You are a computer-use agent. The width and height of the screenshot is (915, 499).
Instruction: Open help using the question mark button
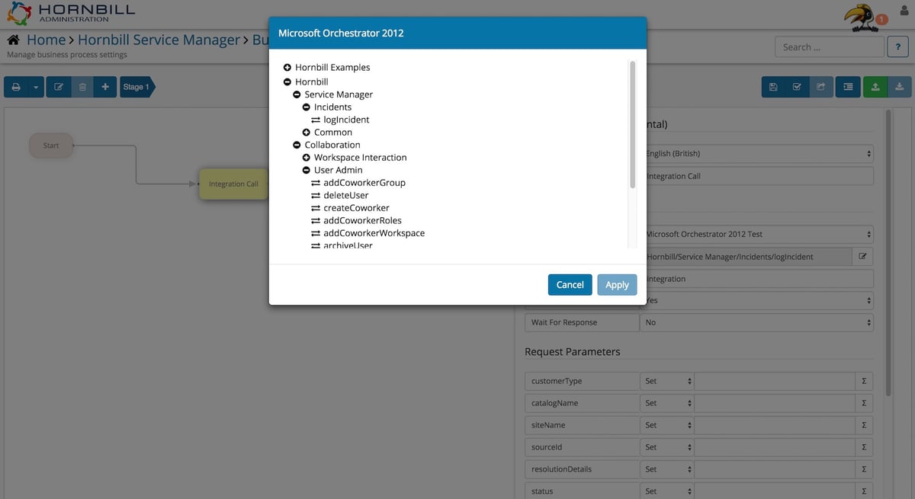pos(897,46)
